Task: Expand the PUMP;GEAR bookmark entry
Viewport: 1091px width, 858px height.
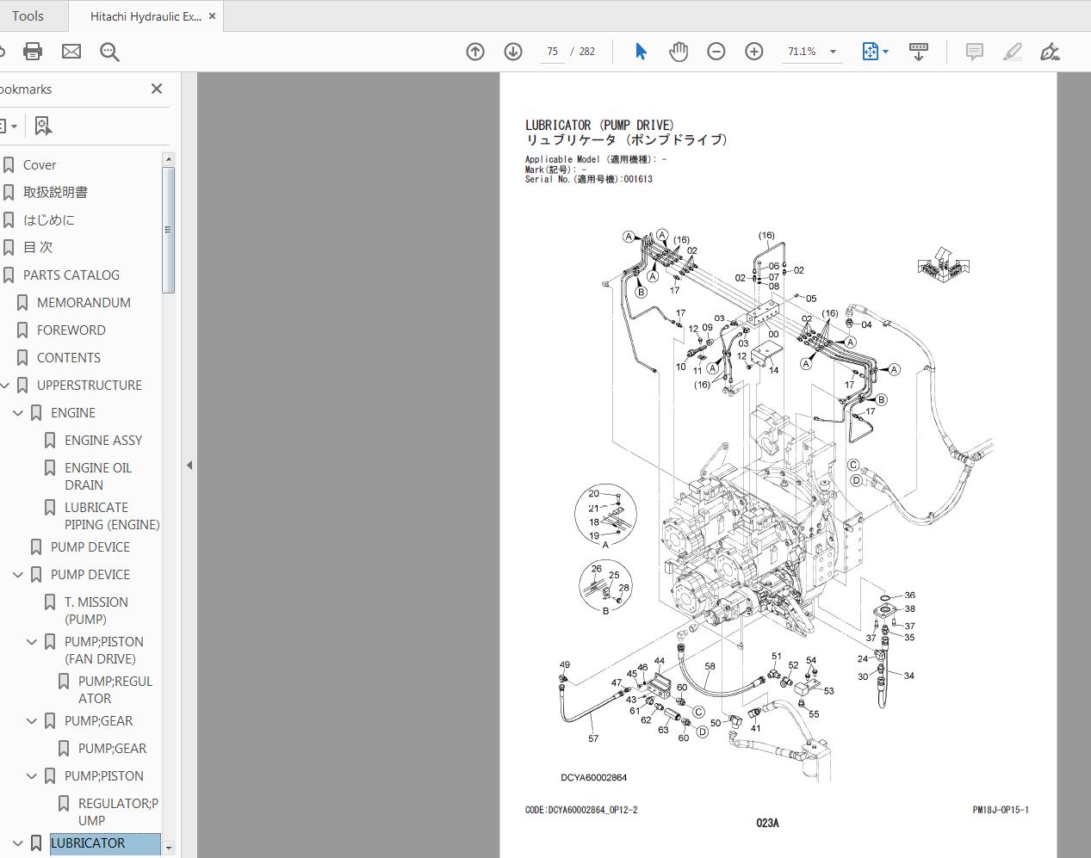Action: (x=32, y=721)
